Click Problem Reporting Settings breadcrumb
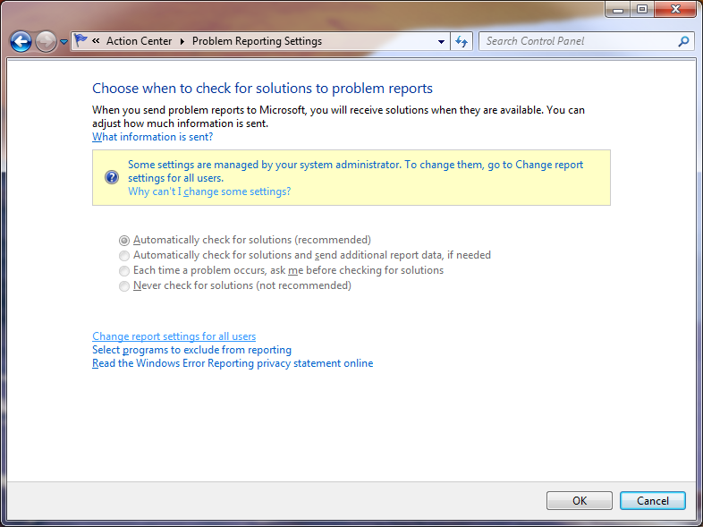The height and width of the screenshot is (527, 703). 257,41
